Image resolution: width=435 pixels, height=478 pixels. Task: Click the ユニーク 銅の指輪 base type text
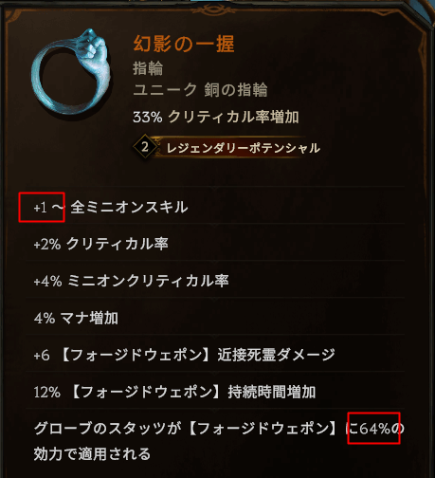pyautogui.click(x=200, y=90)
